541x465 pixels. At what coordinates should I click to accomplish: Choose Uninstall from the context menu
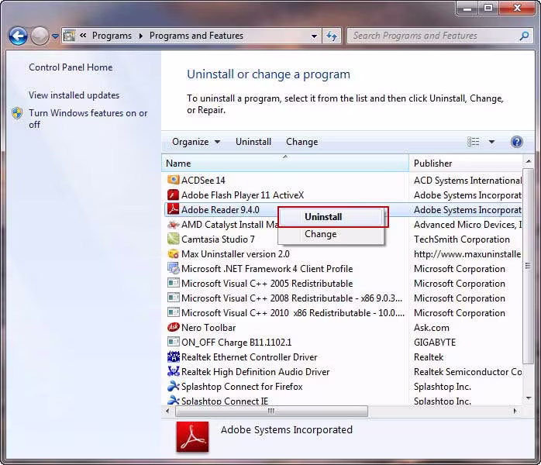[332, 217]
